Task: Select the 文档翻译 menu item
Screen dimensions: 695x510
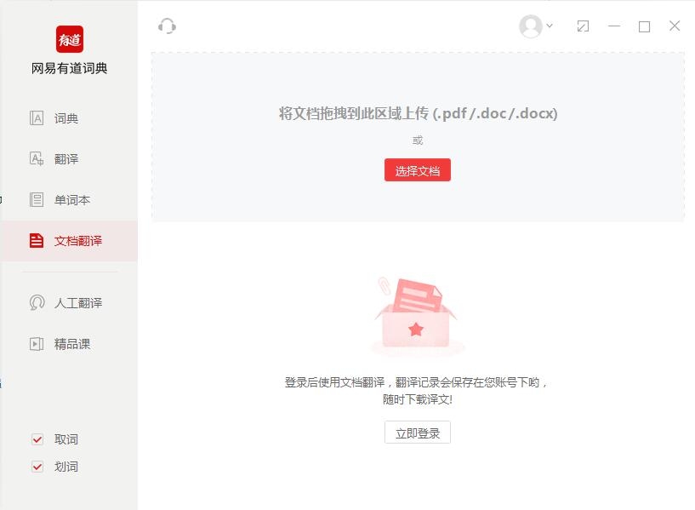Action: pyautogui.click(x=69, y=240)
